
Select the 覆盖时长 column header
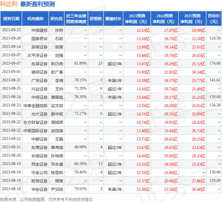point(113,18)
